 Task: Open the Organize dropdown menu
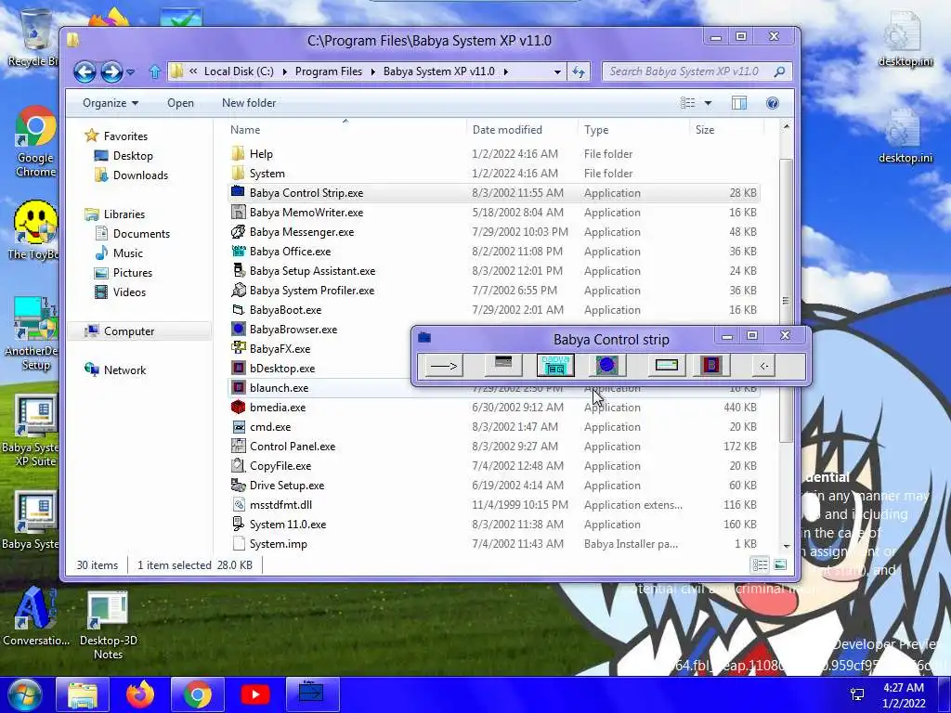[x=111, y=103]
